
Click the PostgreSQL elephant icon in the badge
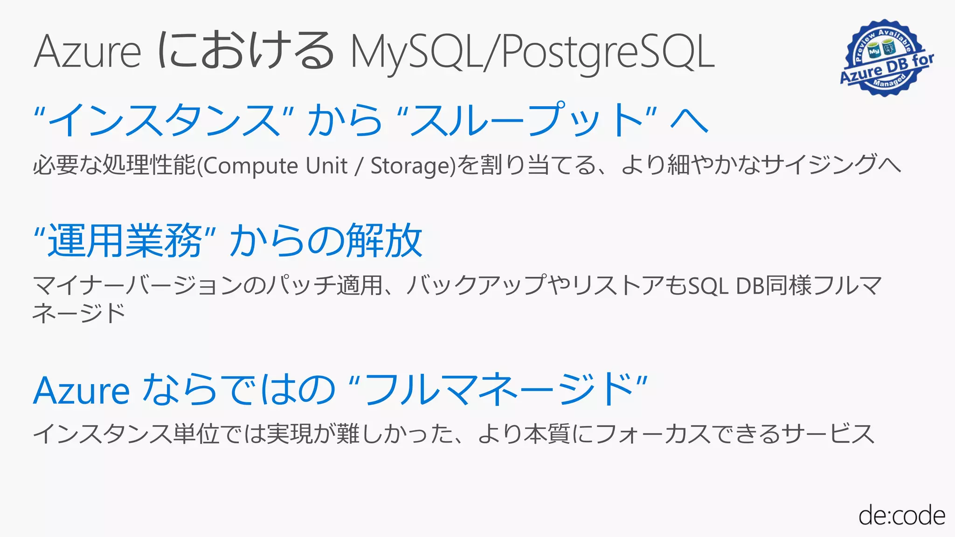889,47
